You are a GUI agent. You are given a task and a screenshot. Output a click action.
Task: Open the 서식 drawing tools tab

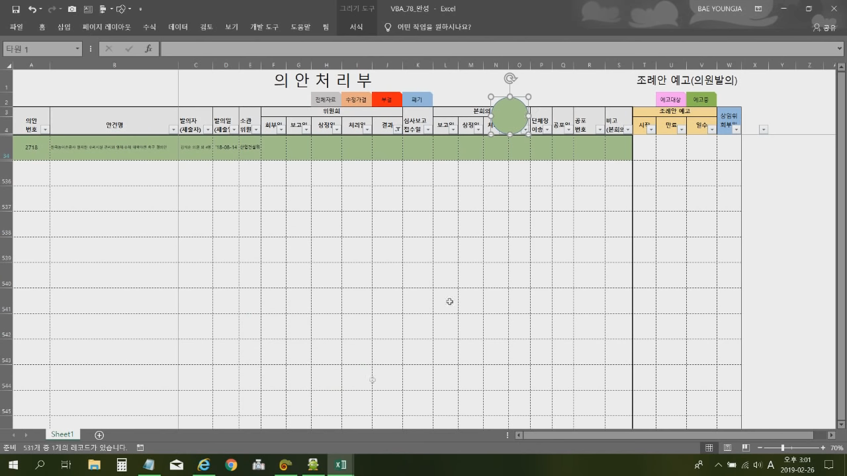pyautogui.click(x=356, y=27)
